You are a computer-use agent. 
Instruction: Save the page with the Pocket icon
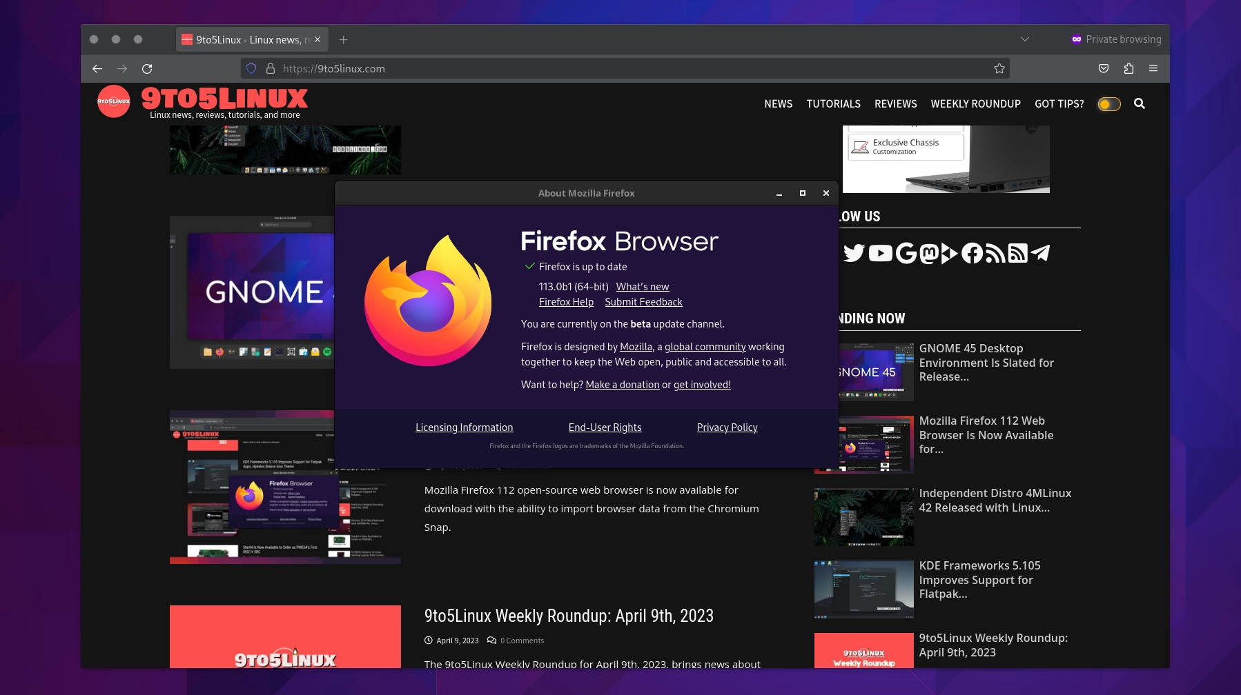pos(1102,68)
